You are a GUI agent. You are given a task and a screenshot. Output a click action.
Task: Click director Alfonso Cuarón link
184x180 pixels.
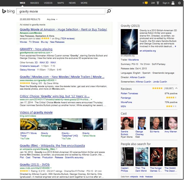(137, 77)
